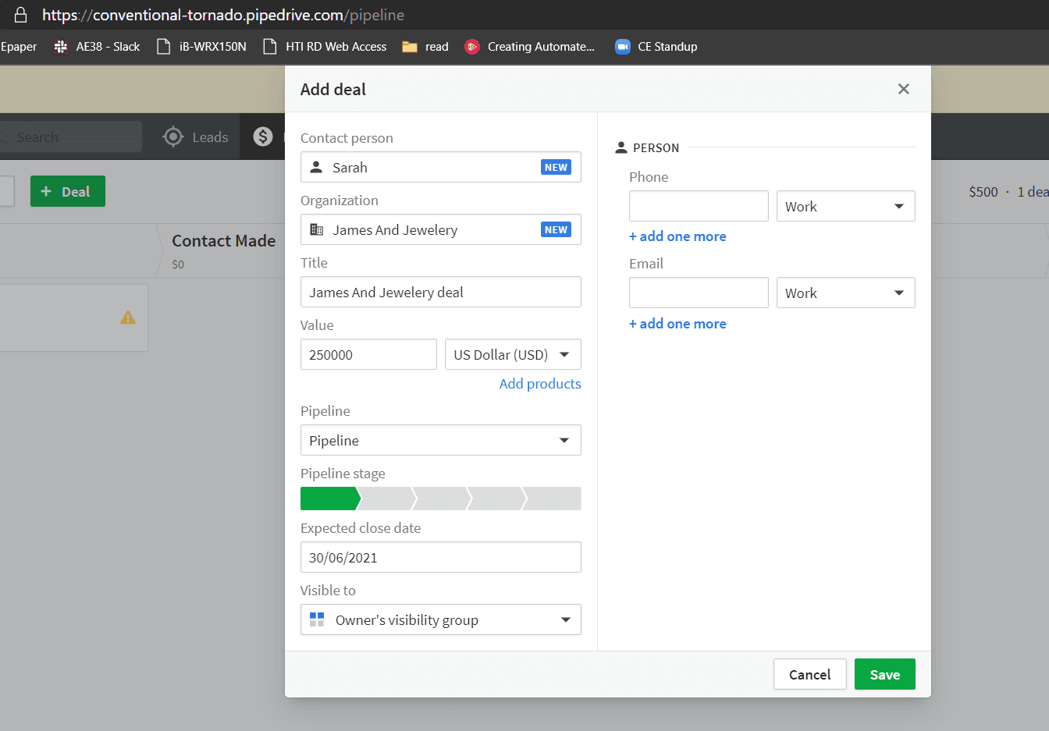Click the Leads target icon

[x=172, y=137]
